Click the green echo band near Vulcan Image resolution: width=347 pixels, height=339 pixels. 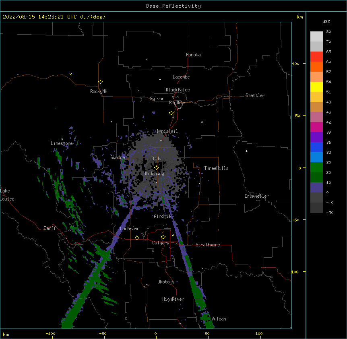pos(207,318)
